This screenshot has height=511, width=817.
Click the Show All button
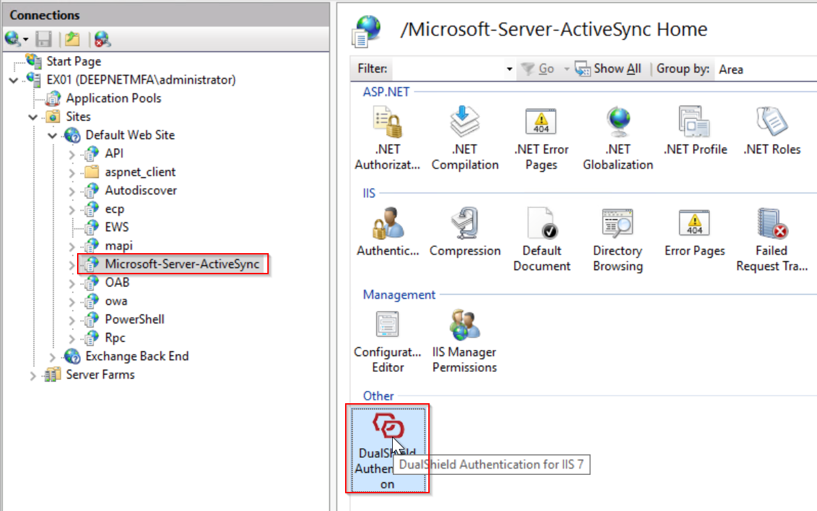click(608, 69)
